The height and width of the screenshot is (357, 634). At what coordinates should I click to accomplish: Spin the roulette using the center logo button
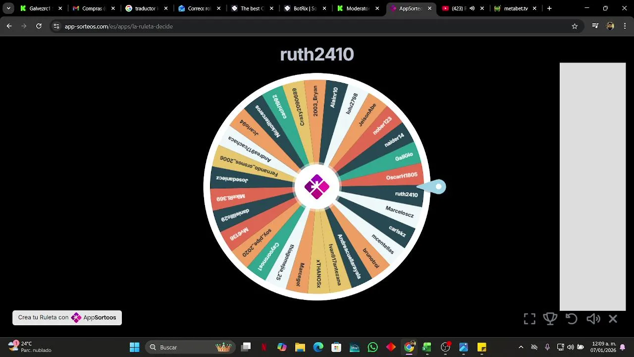[317, 187]
